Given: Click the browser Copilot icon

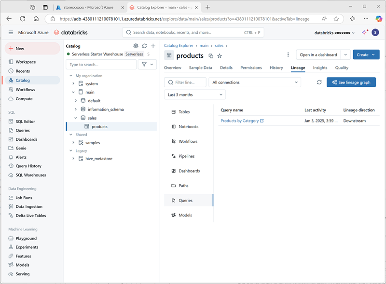Looking at the screenshot, I should tap(379, 19).
